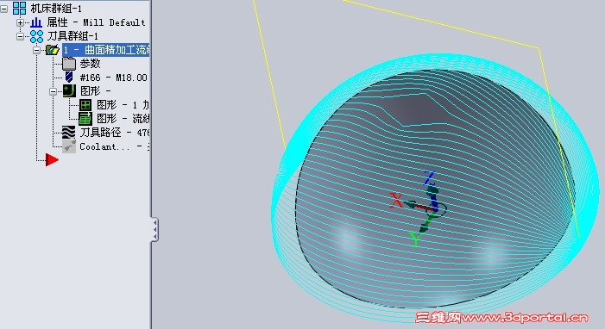This screenshot has width=605, height=329.
Task: Click the Coolant icon
Action: [x=69, y=146]
